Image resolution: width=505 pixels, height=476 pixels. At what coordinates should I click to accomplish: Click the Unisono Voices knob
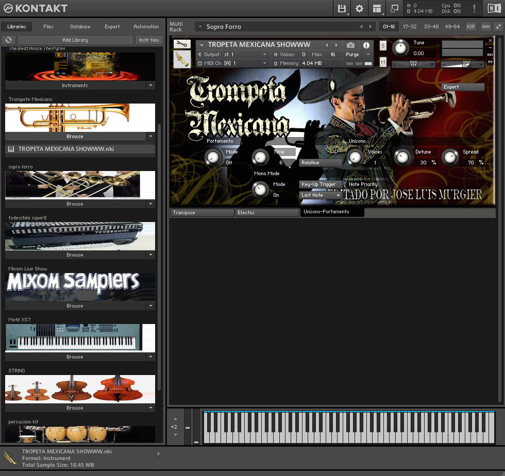355,158
